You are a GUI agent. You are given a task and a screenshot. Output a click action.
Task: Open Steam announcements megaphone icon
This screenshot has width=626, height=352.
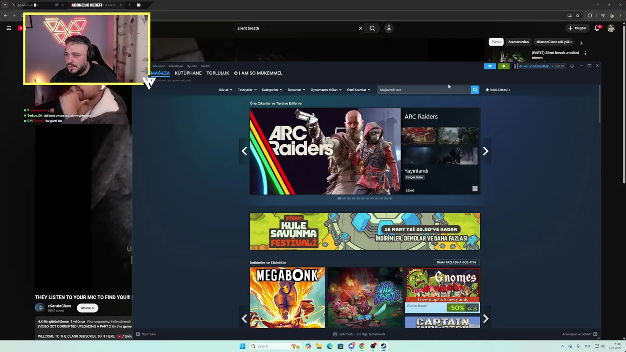pos(490,66)
